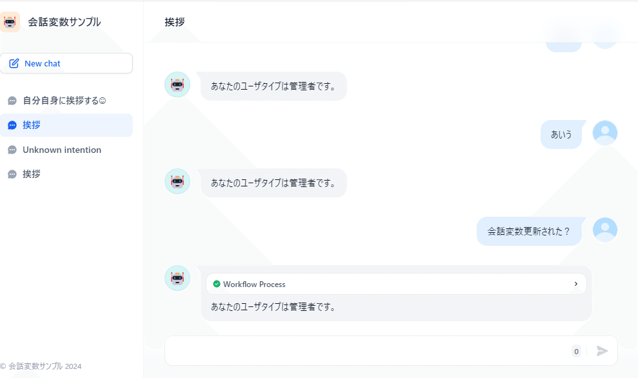The width and height of the screenshot is (638, 378).
Task: Start a New chat
Action: [66, 63]
